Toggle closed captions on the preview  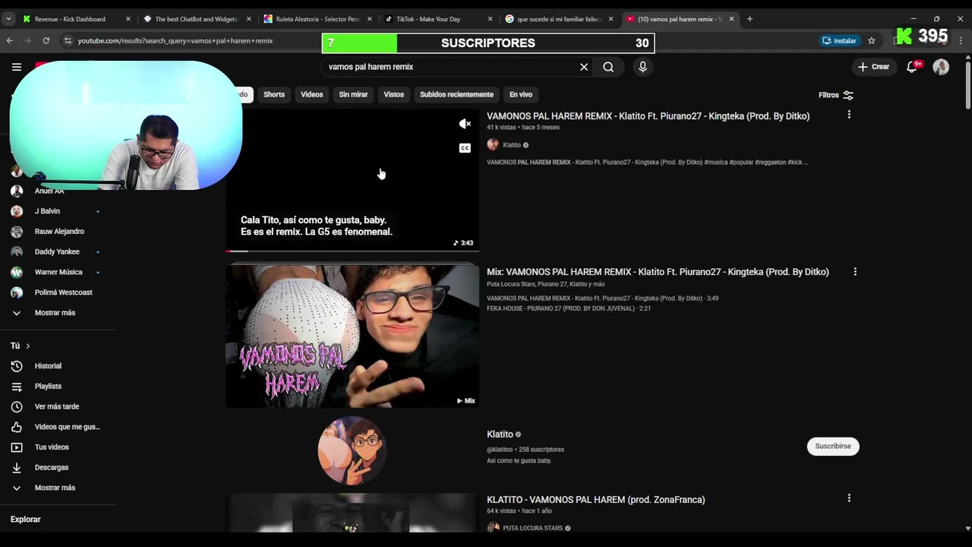tap(465, 148)
